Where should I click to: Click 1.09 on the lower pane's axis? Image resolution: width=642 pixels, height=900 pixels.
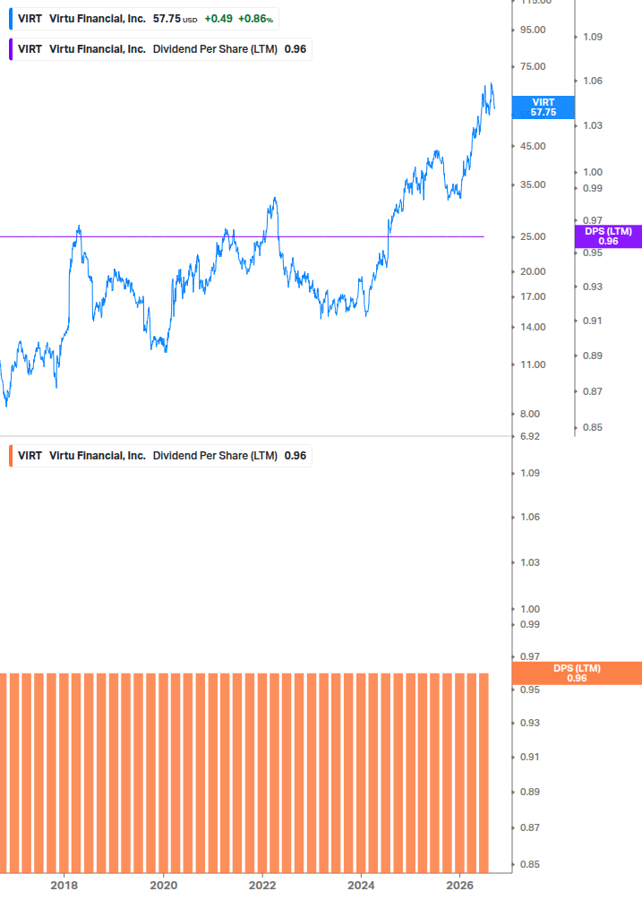(x=530, y=473)
